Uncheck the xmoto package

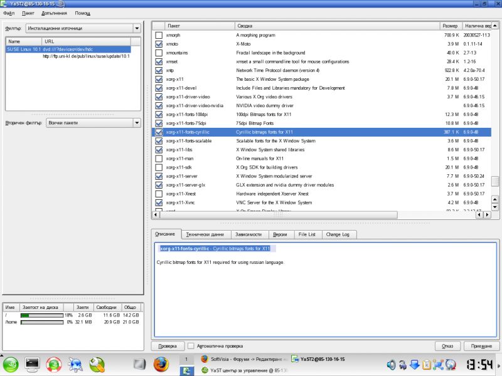159,44
